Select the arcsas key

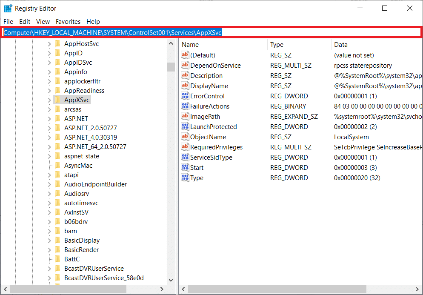(x=73, y=109)
